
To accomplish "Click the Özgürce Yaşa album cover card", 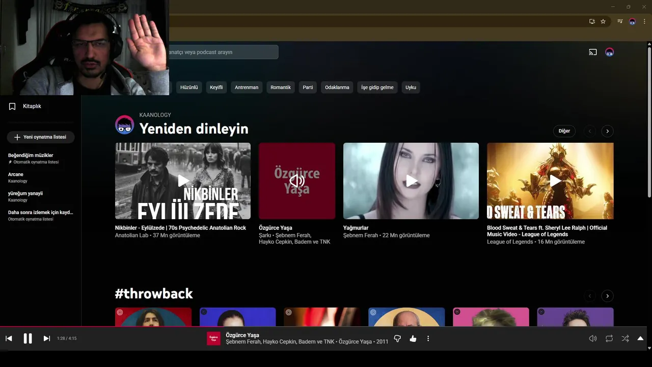I will (297, 181).
